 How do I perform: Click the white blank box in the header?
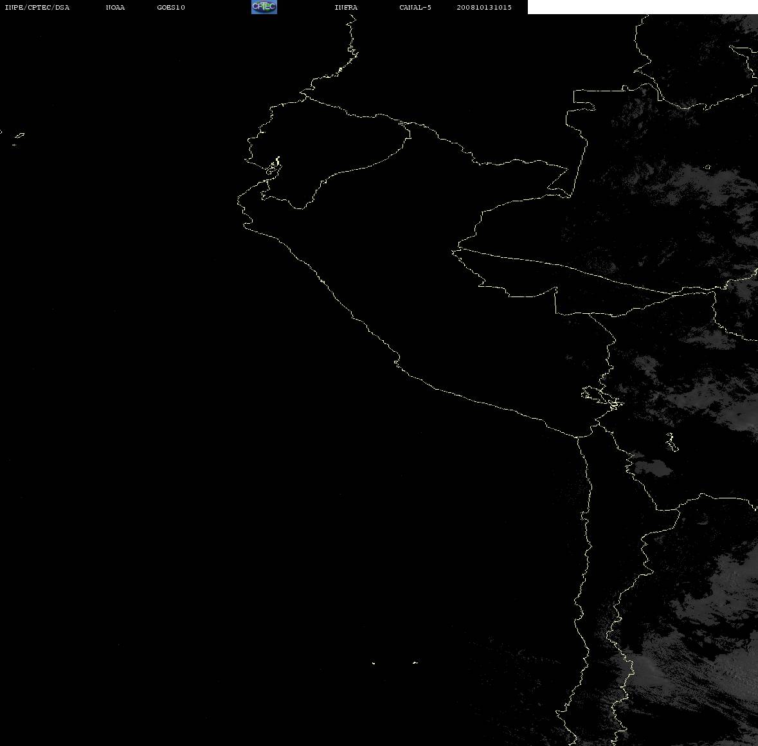642,7
